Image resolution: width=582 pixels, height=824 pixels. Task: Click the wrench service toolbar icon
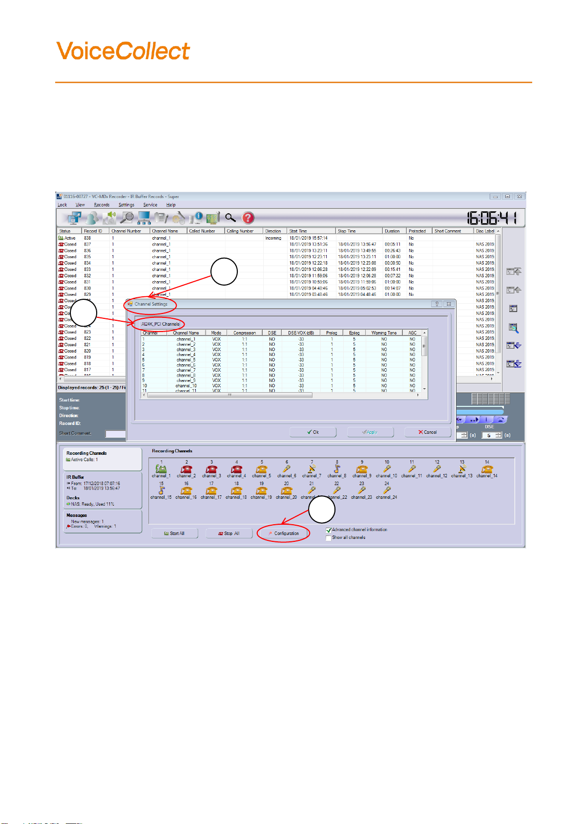click(179, 218)
